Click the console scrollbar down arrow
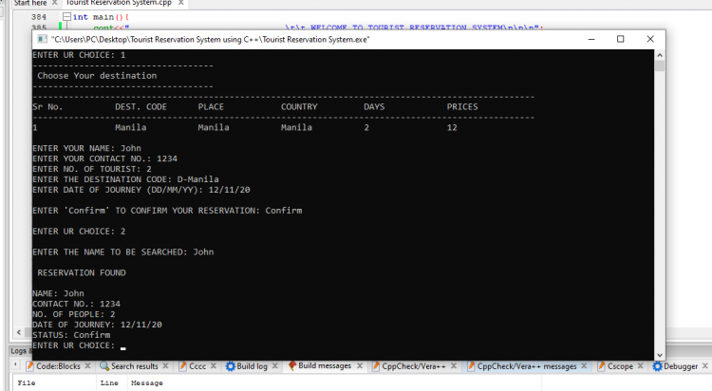This screenshot has width=712, height=391. (x=660, y=355)
